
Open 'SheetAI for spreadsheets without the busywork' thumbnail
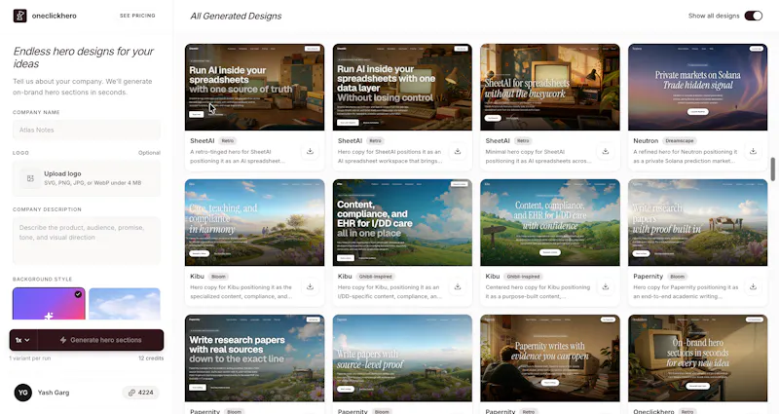coord(550,87)
